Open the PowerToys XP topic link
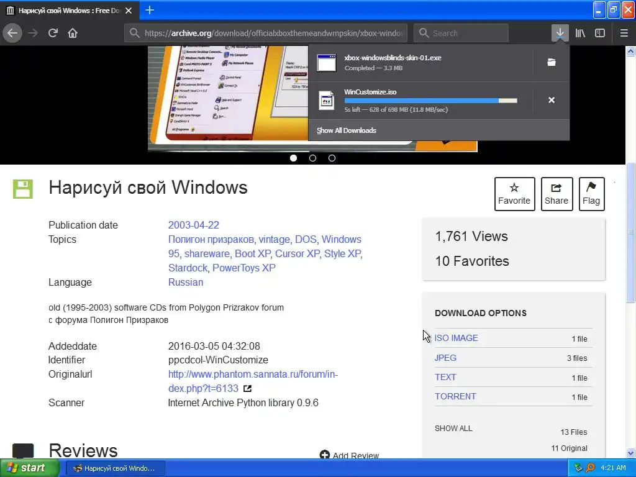Viewport: 636px width, 477px height. tap(243, 268)
